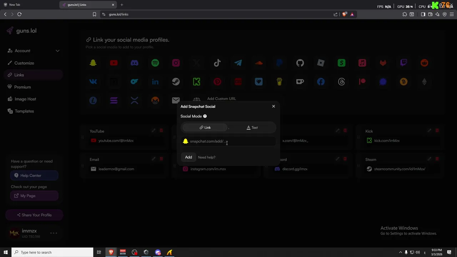Choose the Steam icon in social grid

tap(176, 82)
